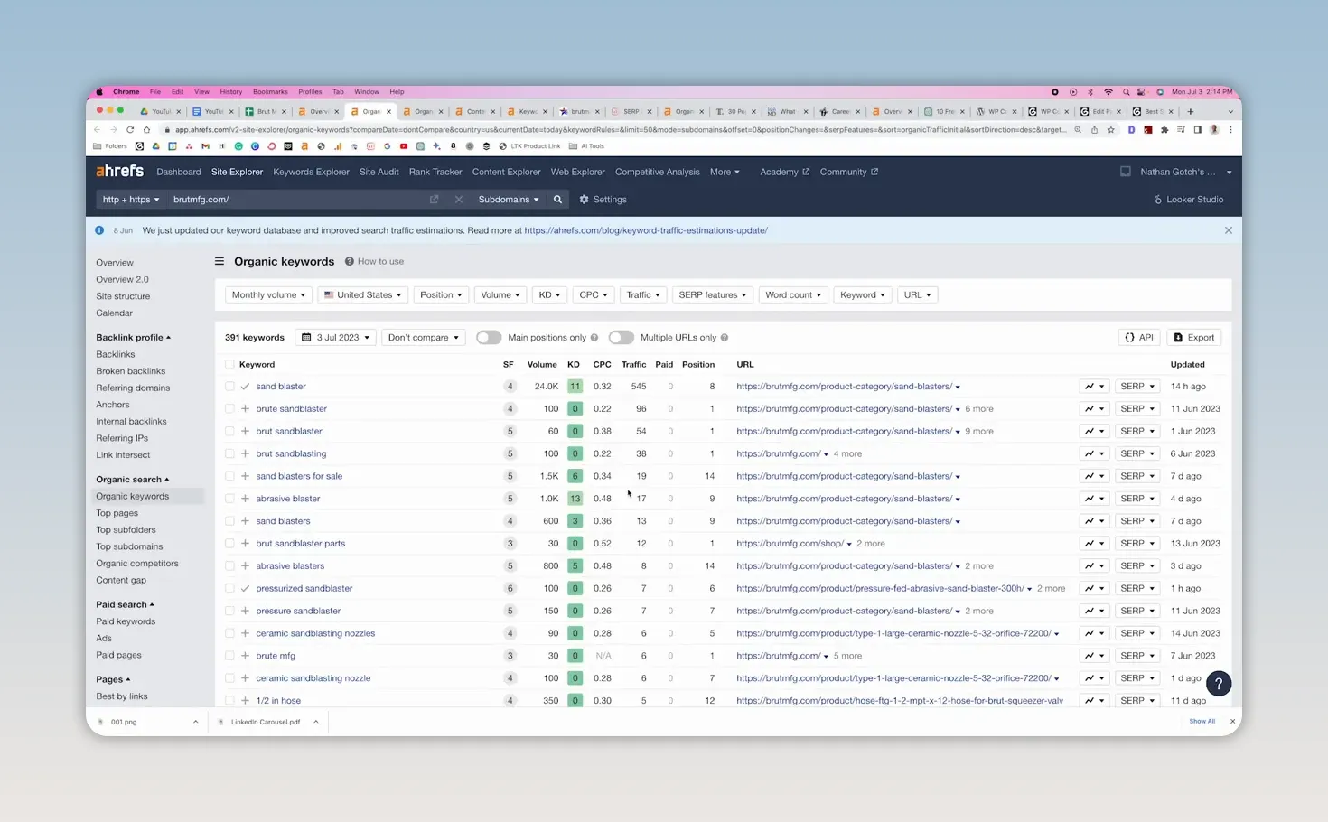Open the Subdomains mode dropdown
Screen dimensions: 1328x822
point(508,200)
